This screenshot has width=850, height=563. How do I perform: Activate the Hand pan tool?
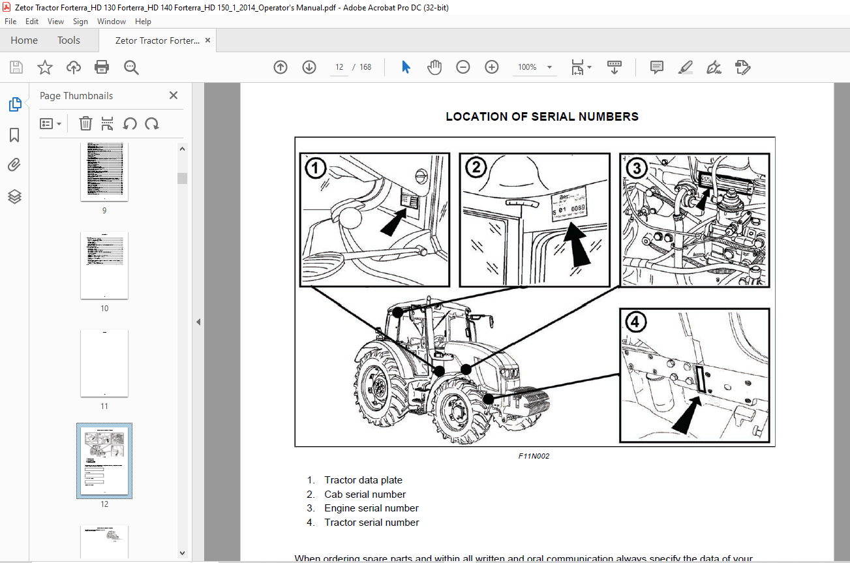[x=434, y=67]
